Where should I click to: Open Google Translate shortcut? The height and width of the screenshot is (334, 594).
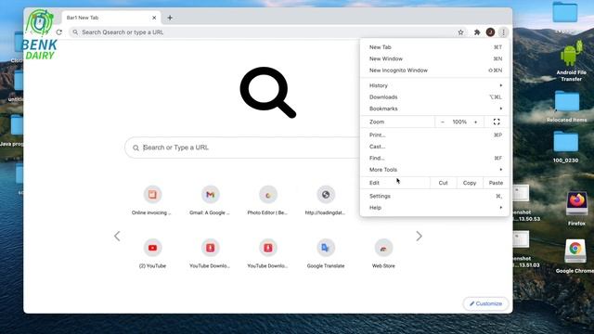point(326,253)
